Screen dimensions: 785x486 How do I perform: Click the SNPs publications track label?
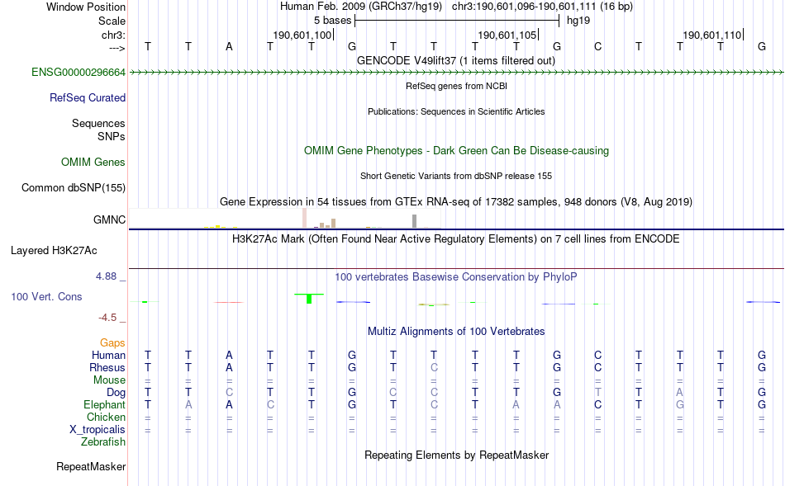pyautogui.click(x=112, y=136)
